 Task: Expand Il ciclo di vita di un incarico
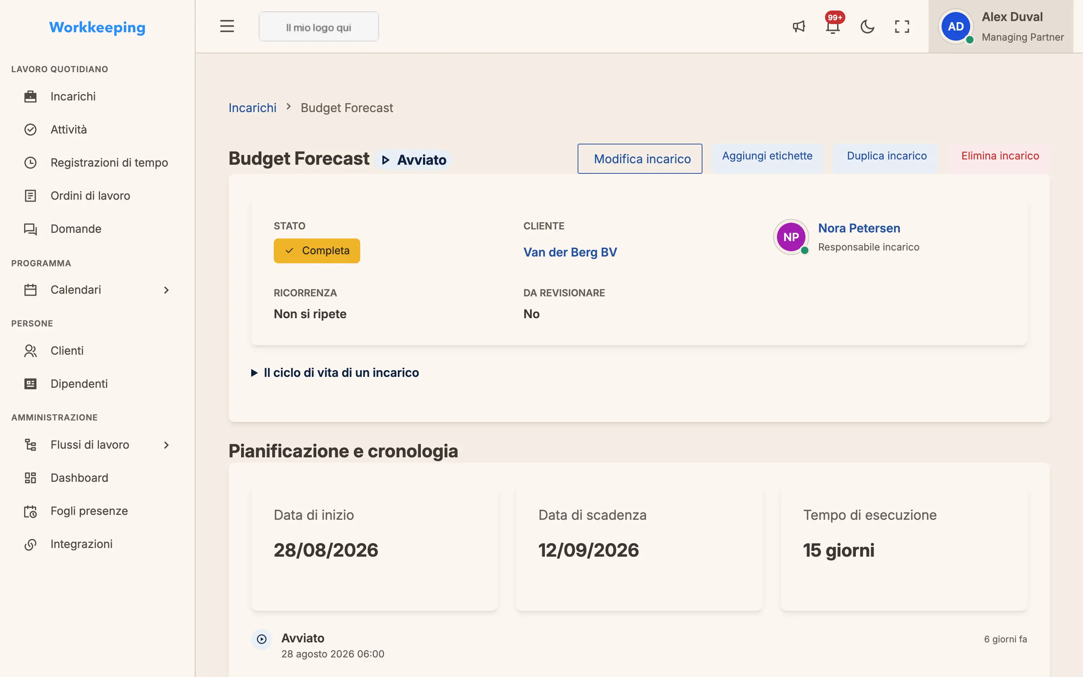pos(335,372)
